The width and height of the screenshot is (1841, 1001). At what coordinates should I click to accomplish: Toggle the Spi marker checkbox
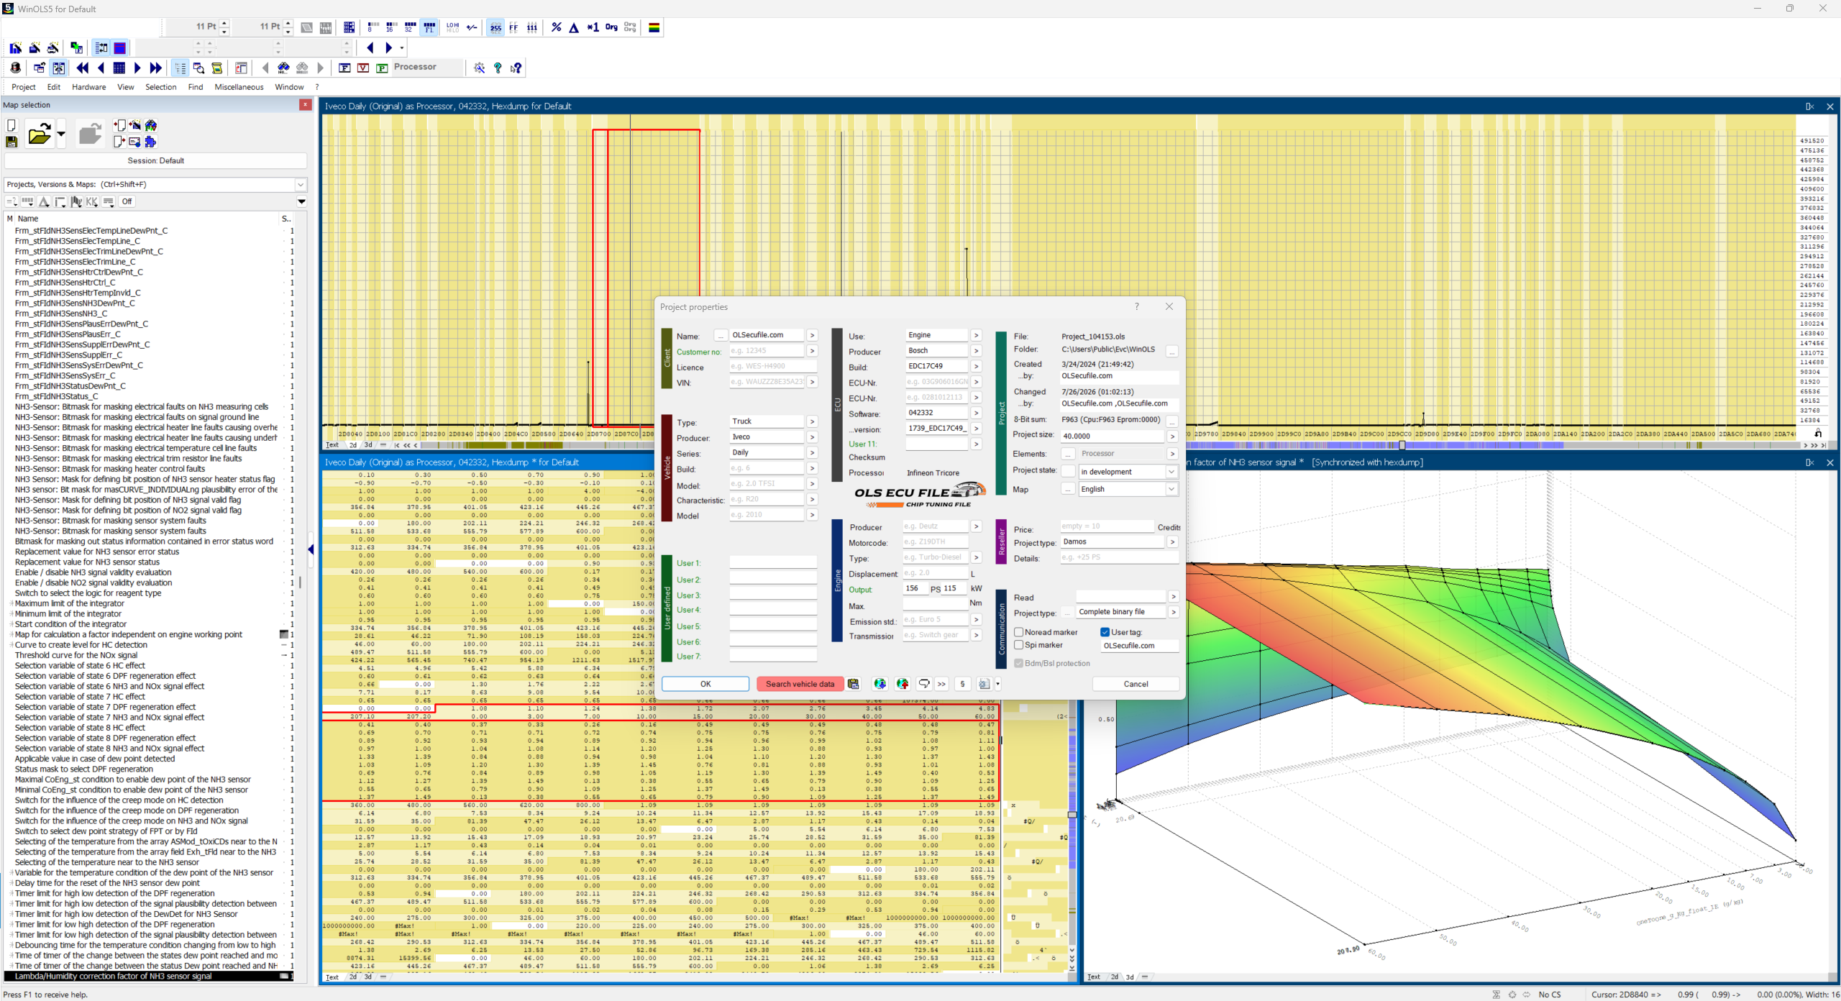pos(1018,645)
